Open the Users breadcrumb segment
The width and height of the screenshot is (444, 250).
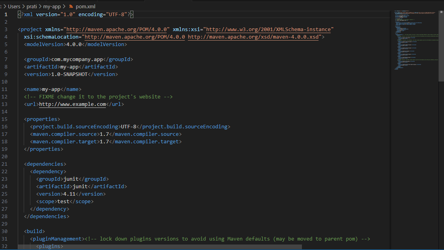click(x=14, y=7)
